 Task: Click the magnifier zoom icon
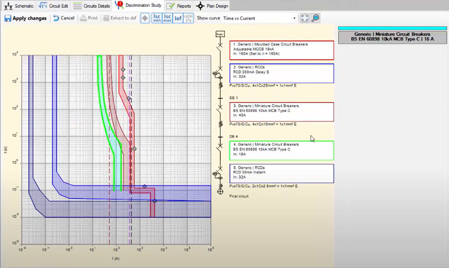[x=315, y=18]
